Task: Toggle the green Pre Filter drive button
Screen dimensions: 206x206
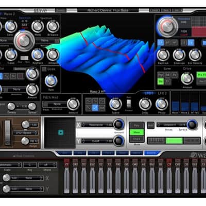Action: (x=201, y=75)
